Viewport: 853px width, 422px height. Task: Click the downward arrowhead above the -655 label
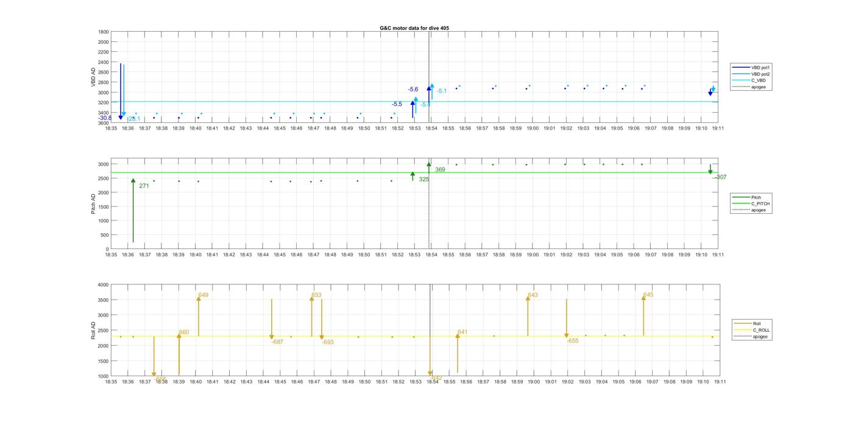[x=567, y=336]
